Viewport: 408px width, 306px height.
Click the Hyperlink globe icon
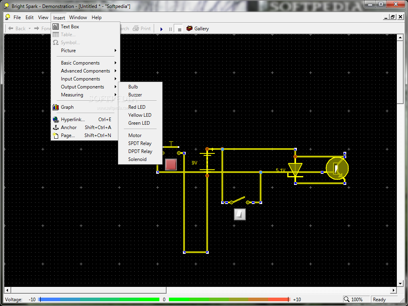[x=56, y=120]
